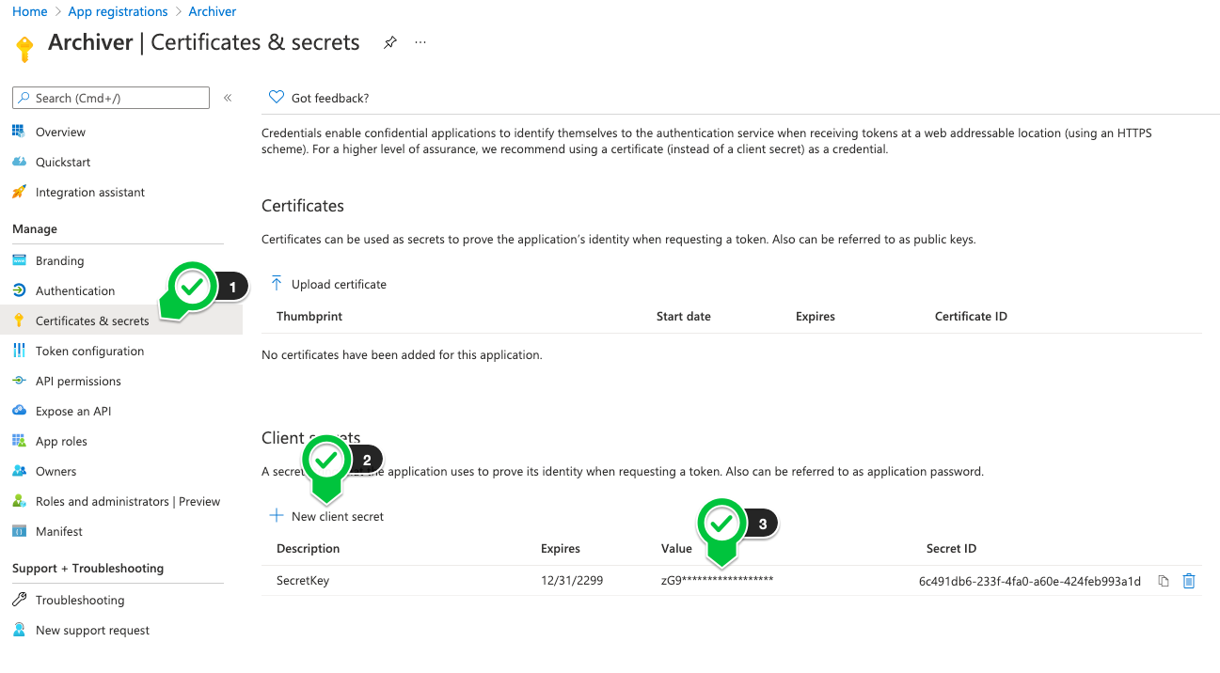Click the 6c491db6 secret ID text
This screenshot has width=1220, height=673.
(1030, 581)
